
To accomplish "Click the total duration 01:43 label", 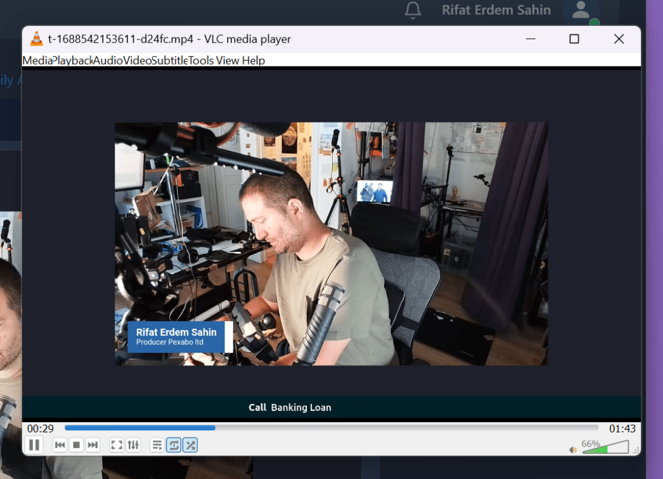I will tap(622, 429).
